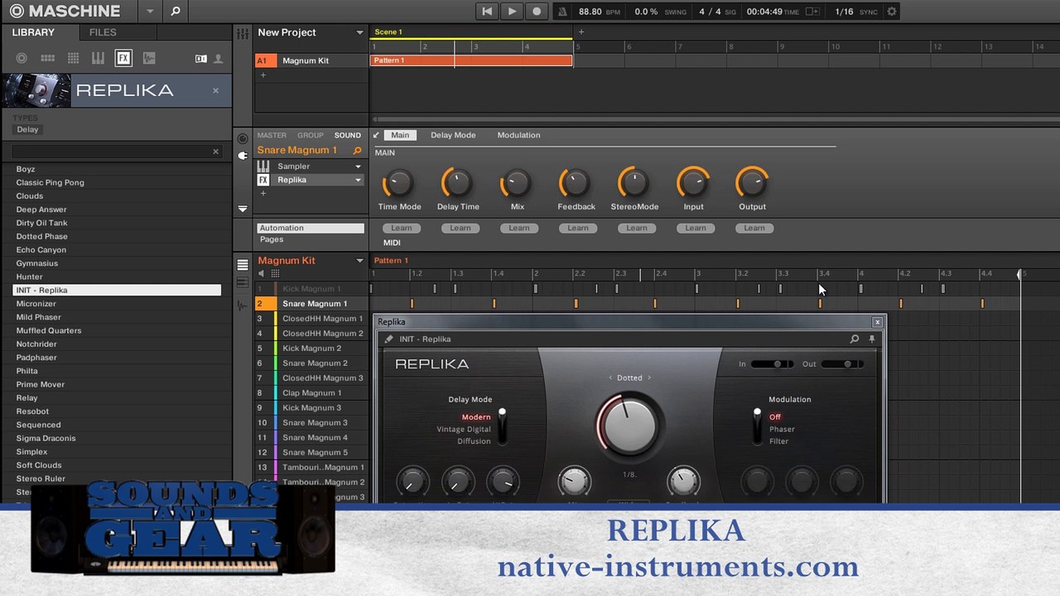
Task: Click the FX icon beside Replika slot
Action: tap(263, 180)
